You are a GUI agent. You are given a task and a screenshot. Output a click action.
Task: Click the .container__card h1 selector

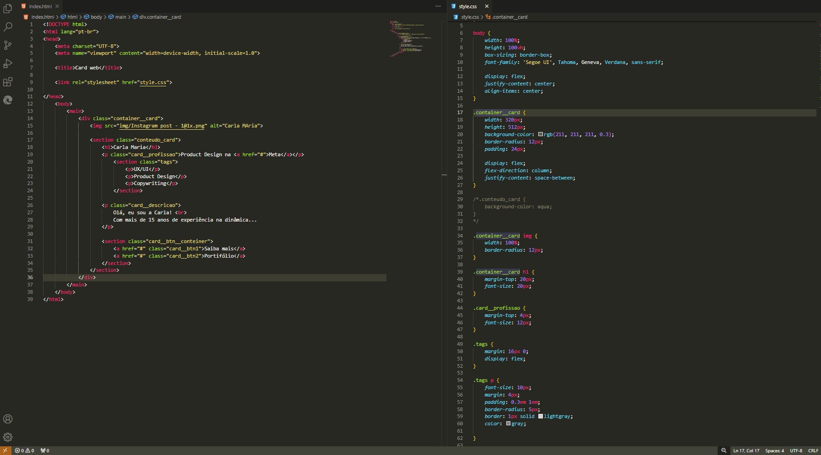pyautogui.click(x=501, y=272)
